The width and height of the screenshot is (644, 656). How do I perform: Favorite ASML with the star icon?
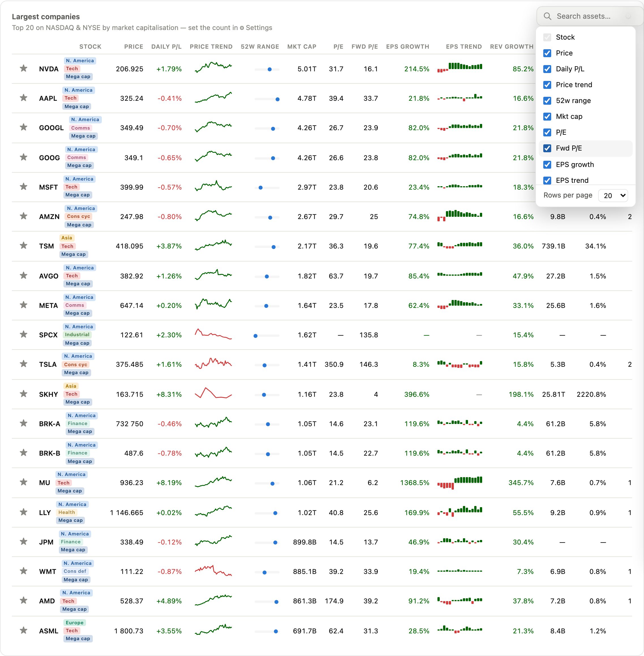(23, 630)
